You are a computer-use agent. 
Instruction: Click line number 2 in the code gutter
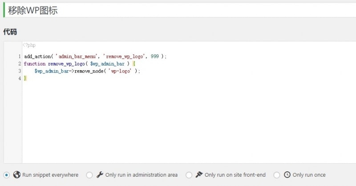20,64
